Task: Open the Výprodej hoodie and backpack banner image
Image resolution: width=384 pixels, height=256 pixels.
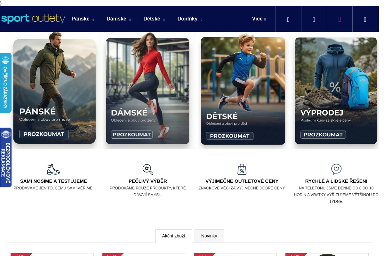Action: coord(336,90)
